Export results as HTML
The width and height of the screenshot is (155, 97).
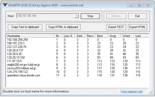(x=138, y=27)
